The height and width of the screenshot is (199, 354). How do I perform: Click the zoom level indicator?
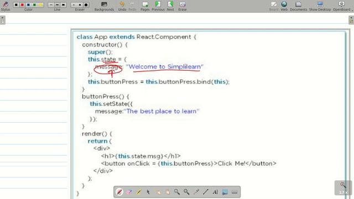coord(343,188)
